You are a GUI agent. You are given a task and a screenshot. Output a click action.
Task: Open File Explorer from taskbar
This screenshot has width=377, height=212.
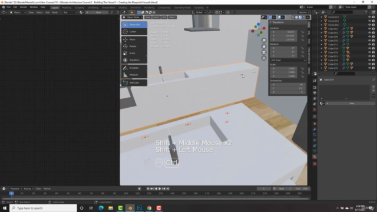(111, 208)
